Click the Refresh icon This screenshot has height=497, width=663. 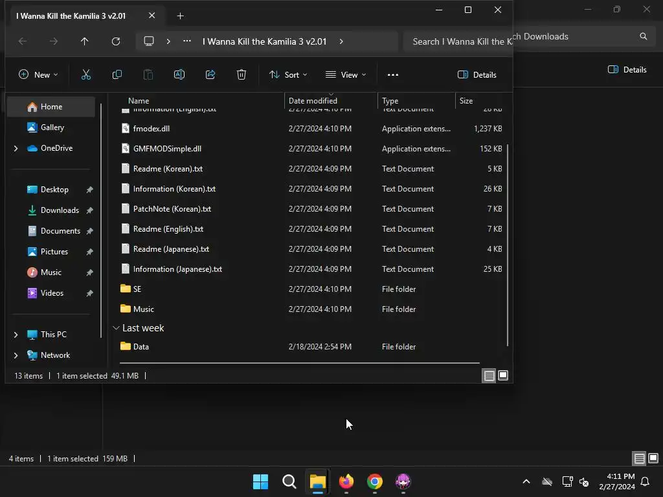(116, 41)
